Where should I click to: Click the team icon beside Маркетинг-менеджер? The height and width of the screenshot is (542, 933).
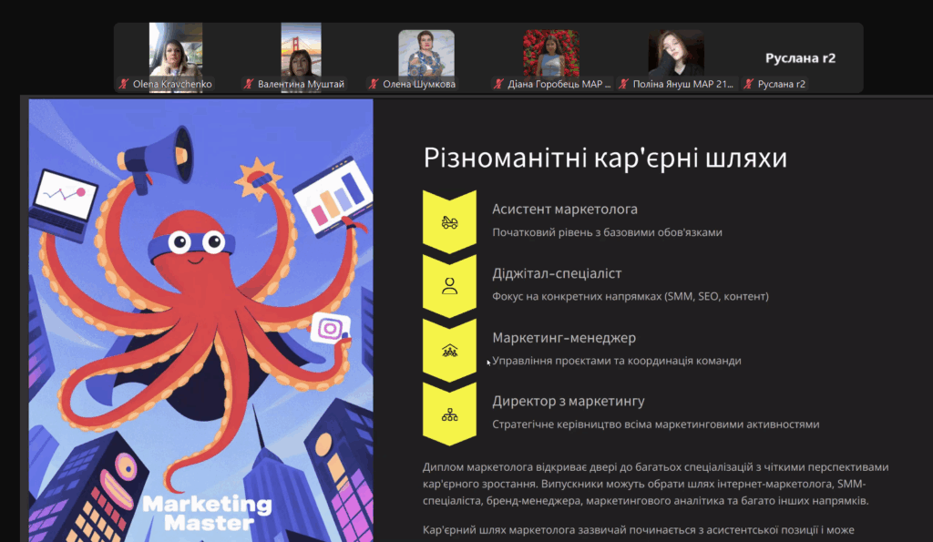[449, 350]
